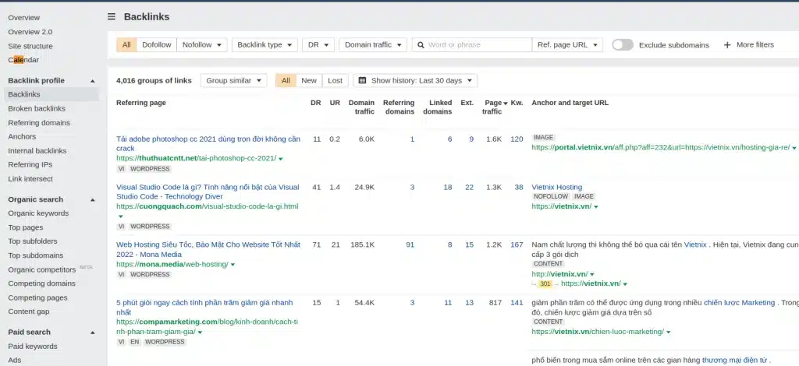Open Referring IPs in the sidebar

[30, 164]
